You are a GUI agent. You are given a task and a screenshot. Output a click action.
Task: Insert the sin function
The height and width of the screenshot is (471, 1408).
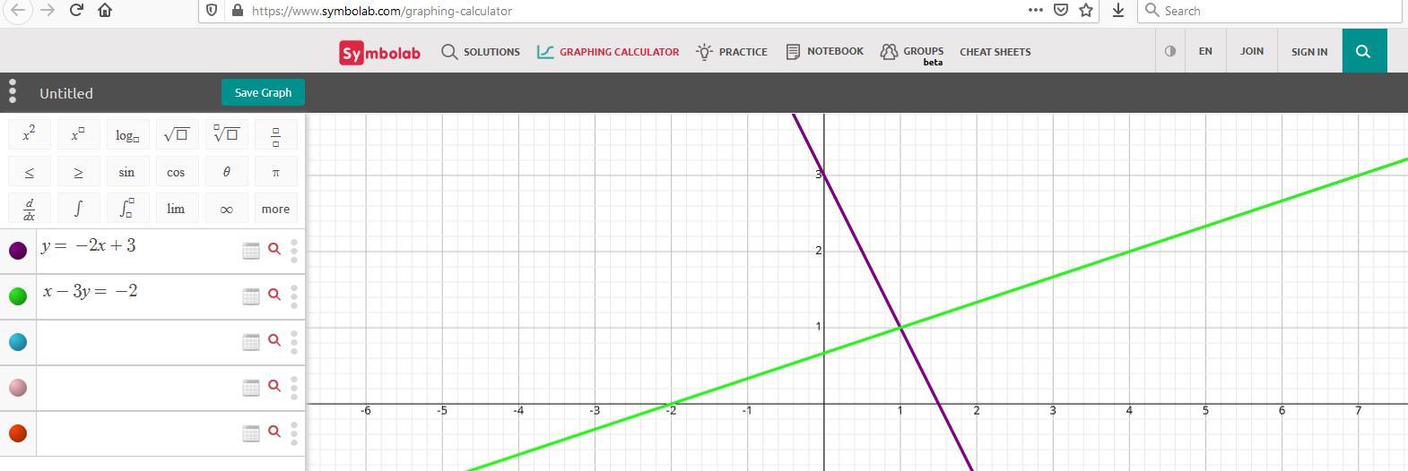(127, 172)
